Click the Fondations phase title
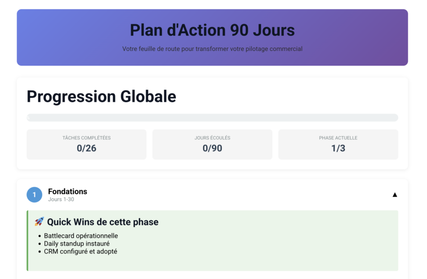427x279 pixels. tap(68, 191)
